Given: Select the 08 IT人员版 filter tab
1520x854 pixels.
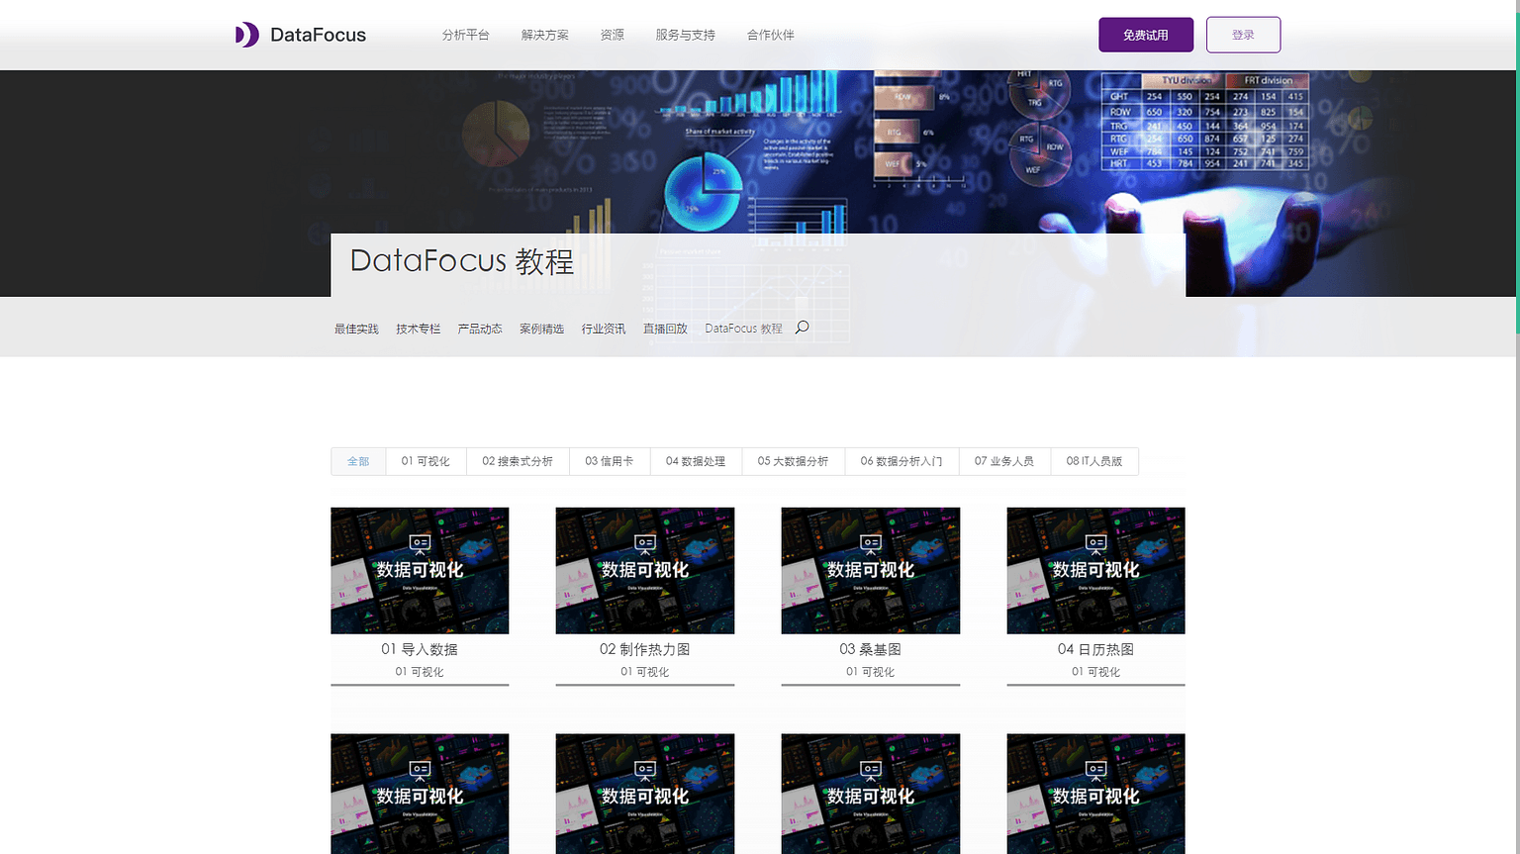Looking at the screenshot, I should tap(1094, 461).
